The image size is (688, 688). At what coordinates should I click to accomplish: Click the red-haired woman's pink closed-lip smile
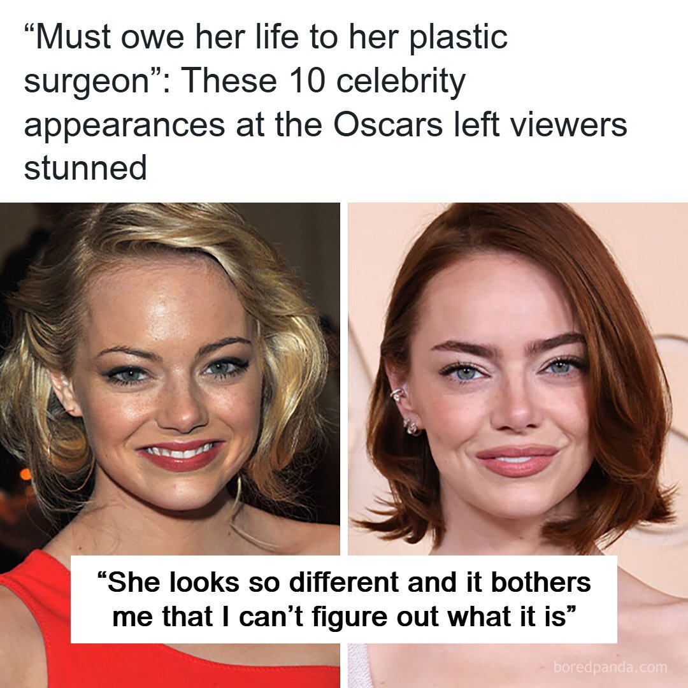[517, 461]
